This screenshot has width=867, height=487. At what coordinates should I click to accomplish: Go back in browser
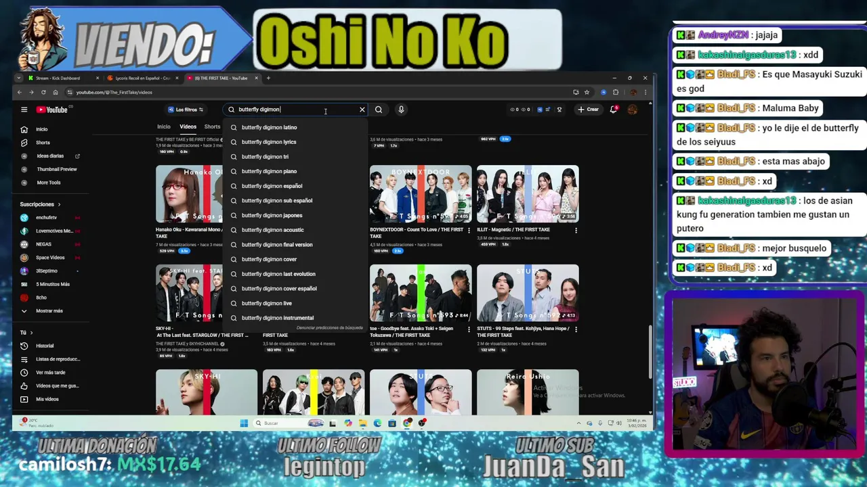pos(20,92)
